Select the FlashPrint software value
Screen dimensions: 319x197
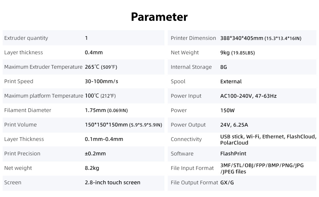[233, 154]
